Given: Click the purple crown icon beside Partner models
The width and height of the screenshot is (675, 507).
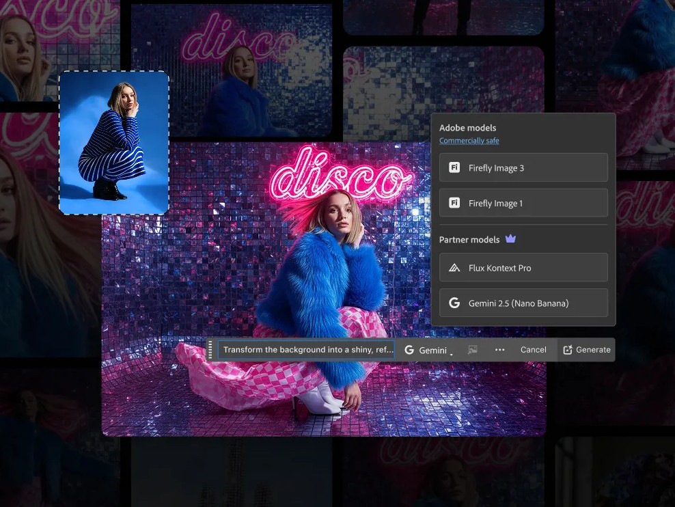Looking at the screenshot, I should 510,239.
